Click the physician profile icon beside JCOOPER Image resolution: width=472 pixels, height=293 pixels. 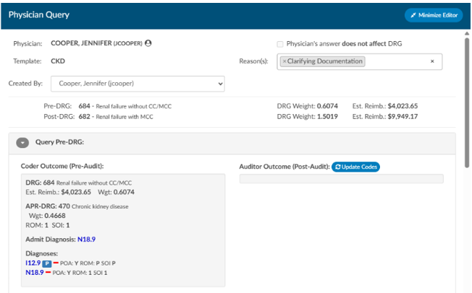(x=148, y=43)
